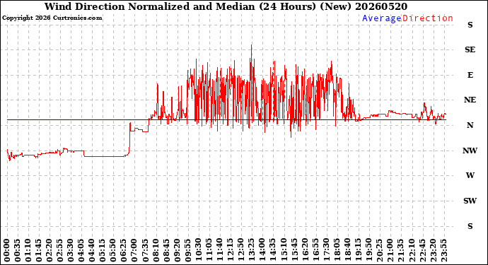
Task: Click the 15:45 time axis label
Action: (x=295, y=250)
